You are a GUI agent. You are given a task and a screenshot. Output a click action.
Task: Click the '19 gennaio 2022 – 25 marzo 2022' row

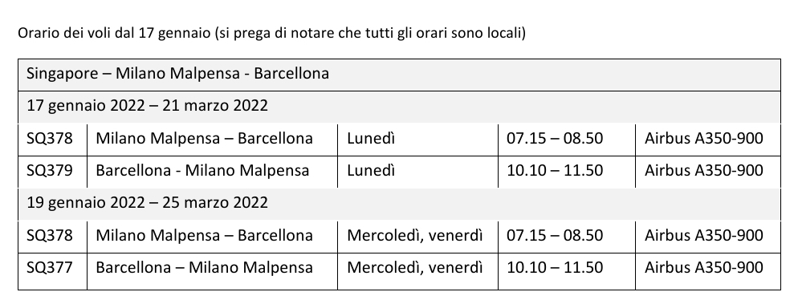(x=399, y=205)
